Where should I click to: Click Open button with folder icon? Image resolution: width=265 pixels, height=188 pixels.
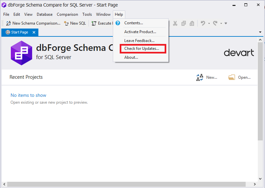(240, 77)
